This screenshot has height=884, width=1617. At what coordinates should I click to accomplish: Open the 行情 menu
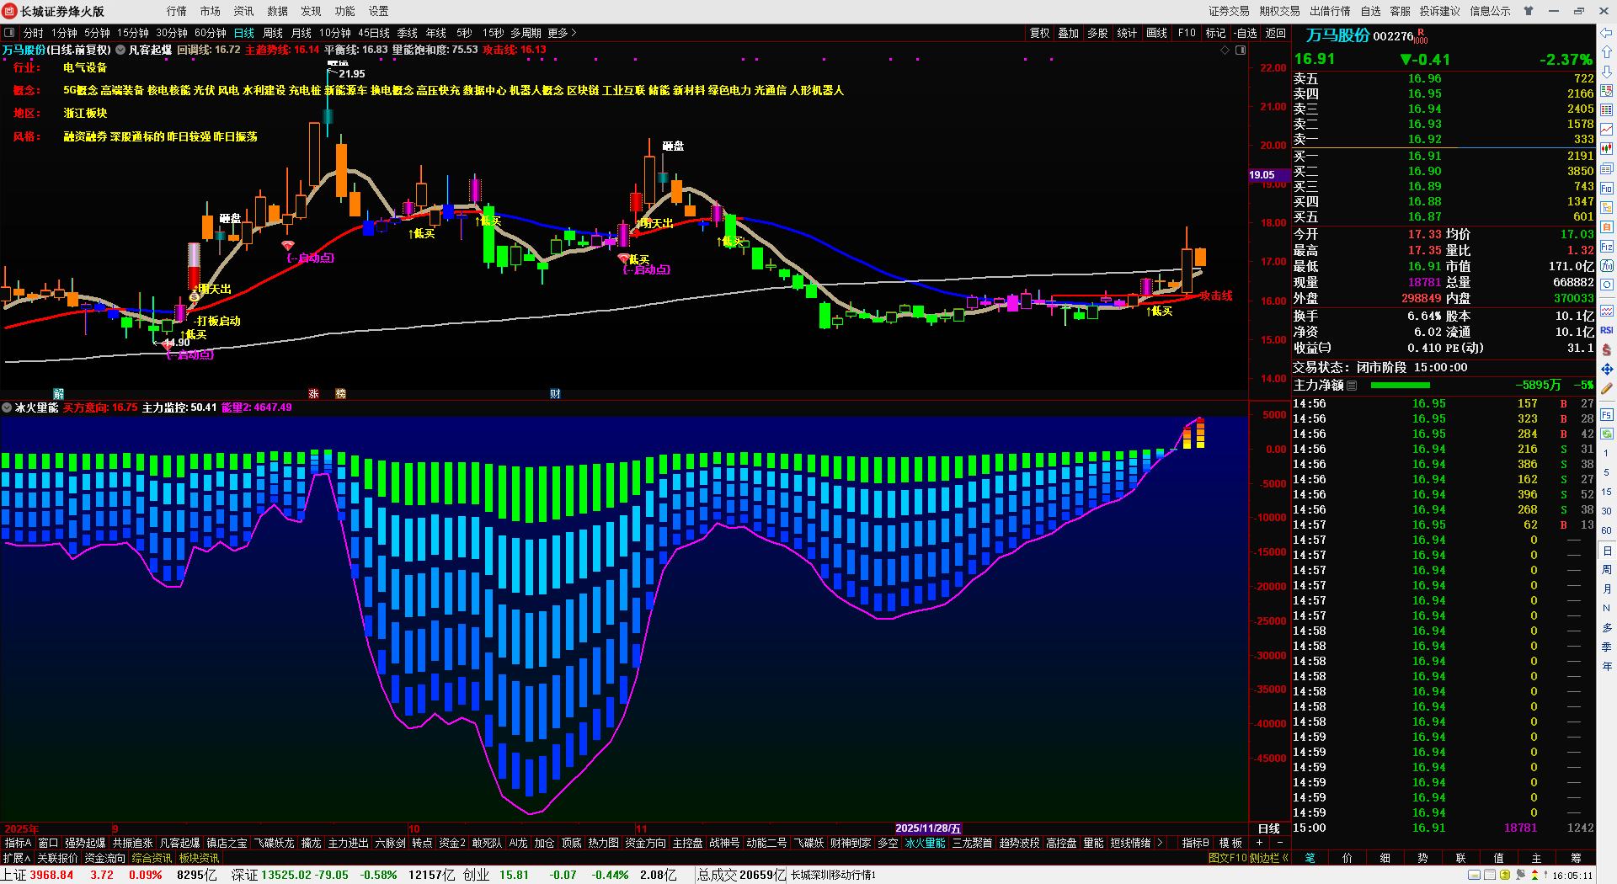pos(177,11)
